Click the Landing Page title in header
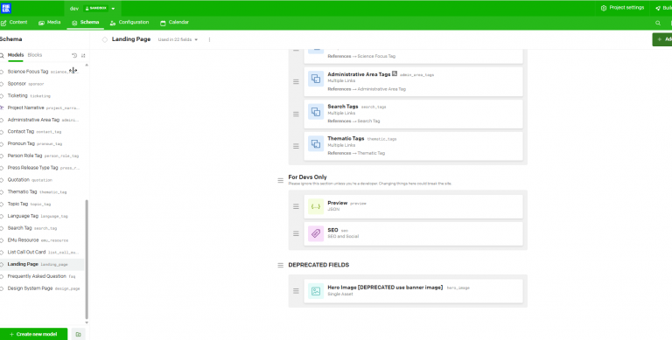Viewport: 672px width, 340px height. pyautogui.click(x=131, y=39)
